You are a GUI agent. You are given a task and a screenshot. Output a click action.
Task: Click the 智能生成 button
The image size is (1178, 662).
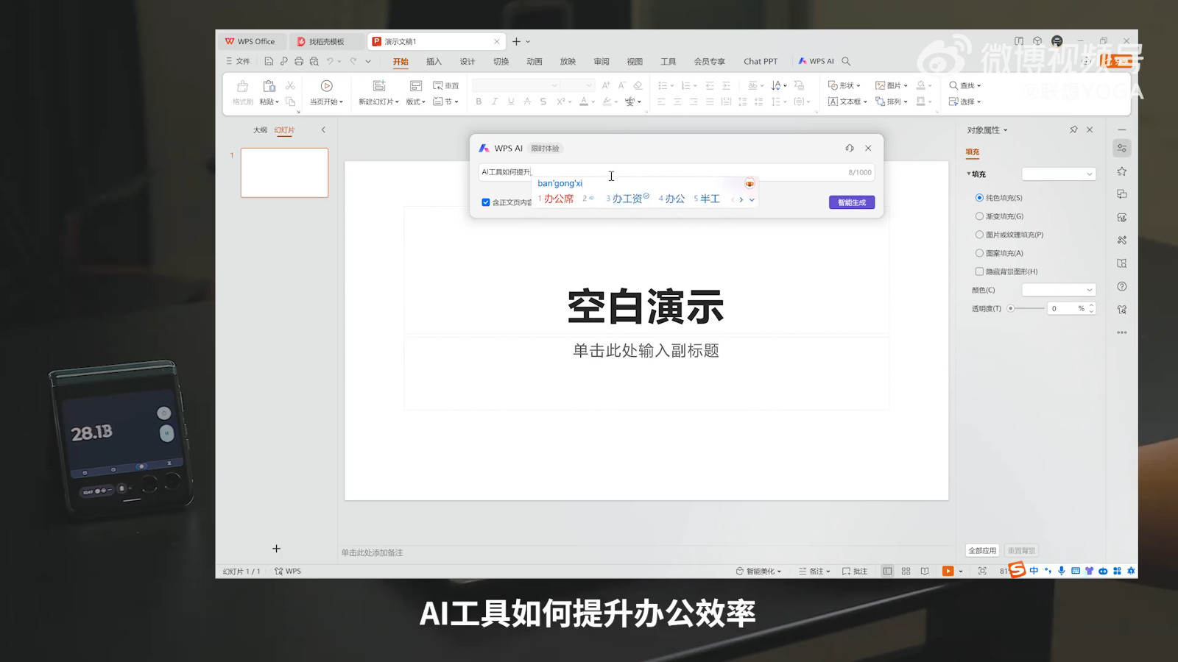click(851, 202)
